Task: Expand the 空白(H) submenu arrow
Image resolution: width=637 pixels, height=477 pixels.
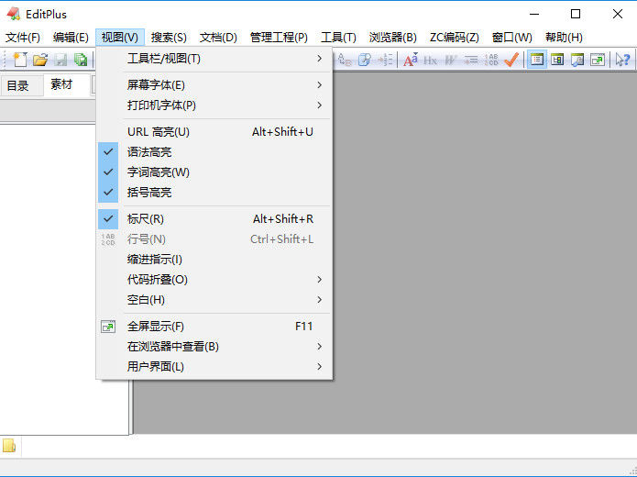Action: pyautogui.click(x=319, y=300)
